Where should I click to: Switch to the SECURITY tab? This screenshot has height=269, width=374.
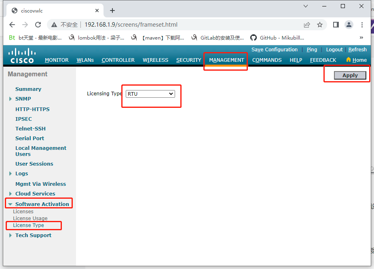click(188, 60)
